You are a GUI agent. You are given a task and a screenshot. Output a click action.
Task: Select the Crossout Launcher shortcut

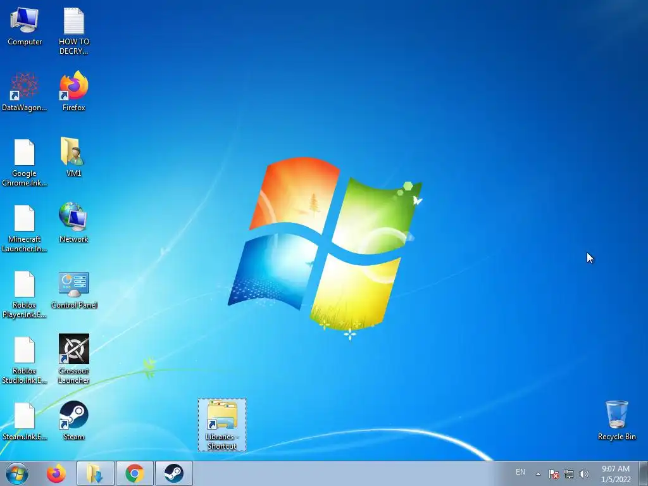(74, 359)
